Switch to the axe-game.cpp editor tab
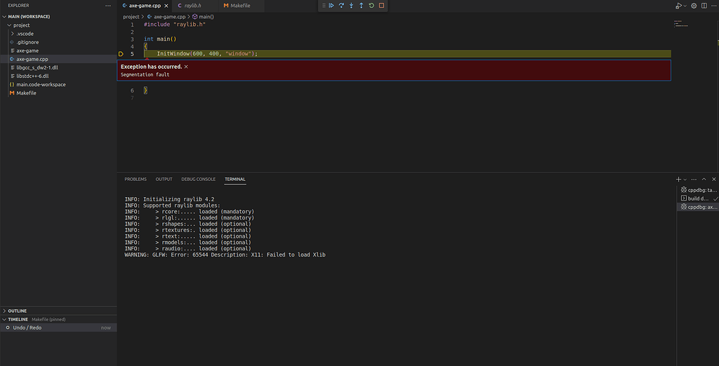This screenshot has width=719, height=366. tap(144, 6)
